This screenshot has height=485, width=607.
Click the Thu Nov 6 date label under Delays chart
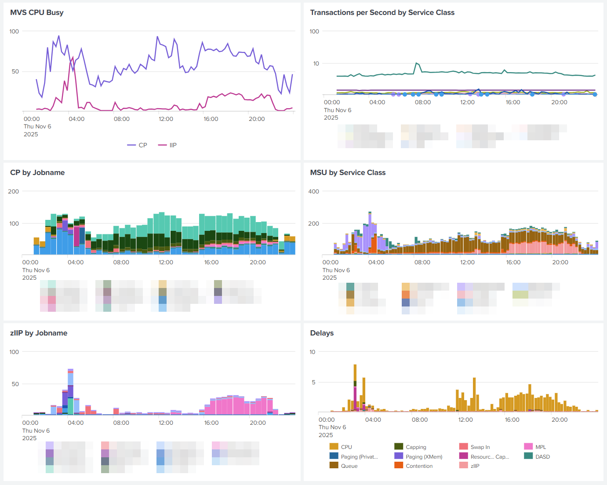[332, 427]
